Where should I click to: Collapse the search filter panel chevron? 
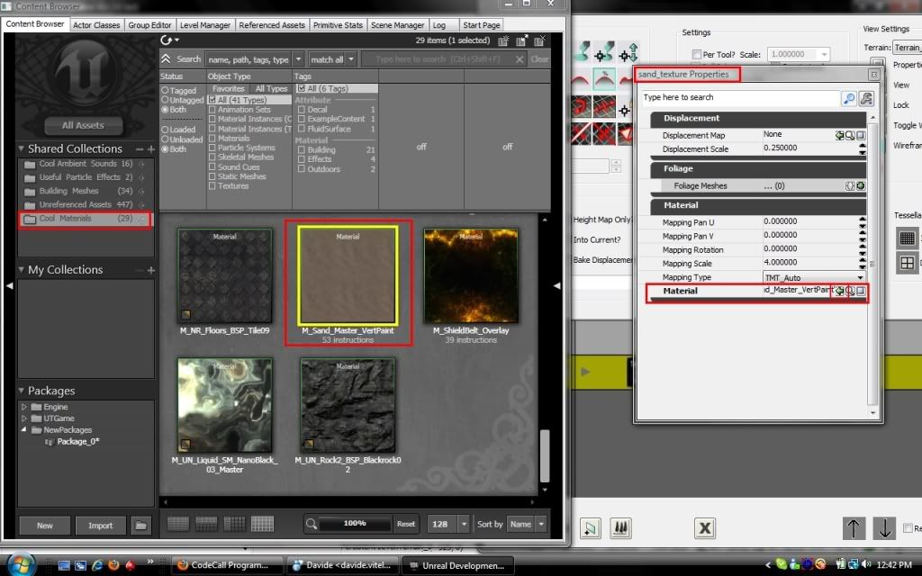tap(166, 58)
